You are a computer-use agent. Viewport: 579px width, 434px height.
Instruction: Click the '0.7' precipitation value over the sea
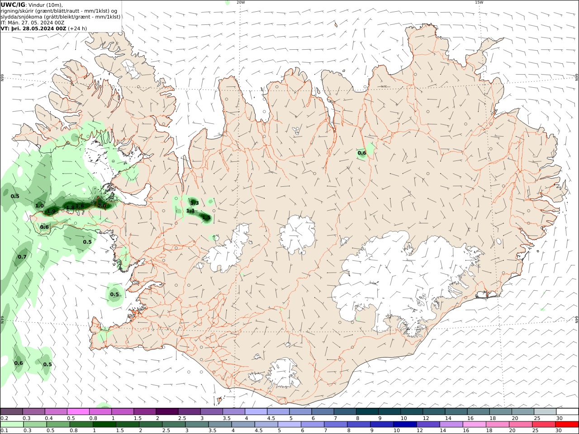pyautogui.click(x=22, y=257)
